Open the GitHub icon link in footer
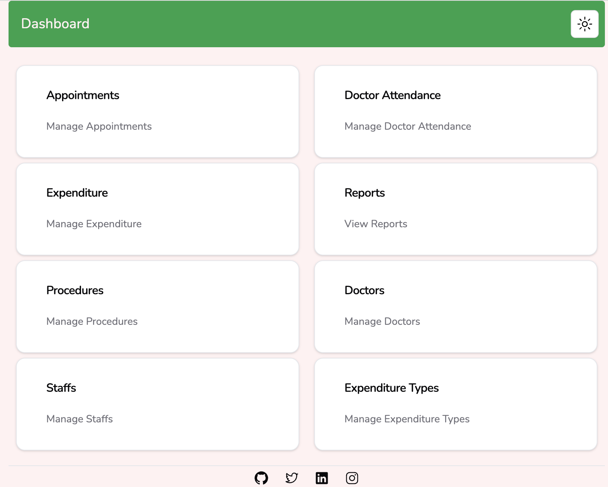This screenshot has height=487, width=608. tap(261, 478)
